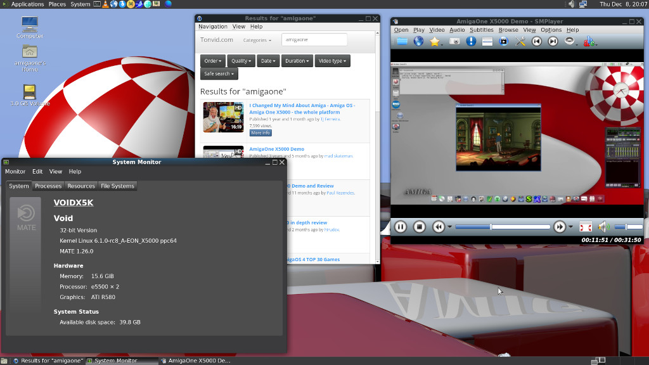Viewport: 649px width, 365px height.
Task: Take a screenshot with SMPlayer's camera icon
Action: coord(454,41)
